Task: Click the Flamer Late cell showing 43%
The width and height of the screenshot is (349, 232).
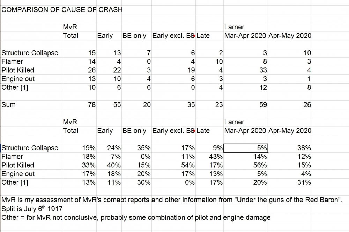Action: pyautogui.click(x=216, y=157)
